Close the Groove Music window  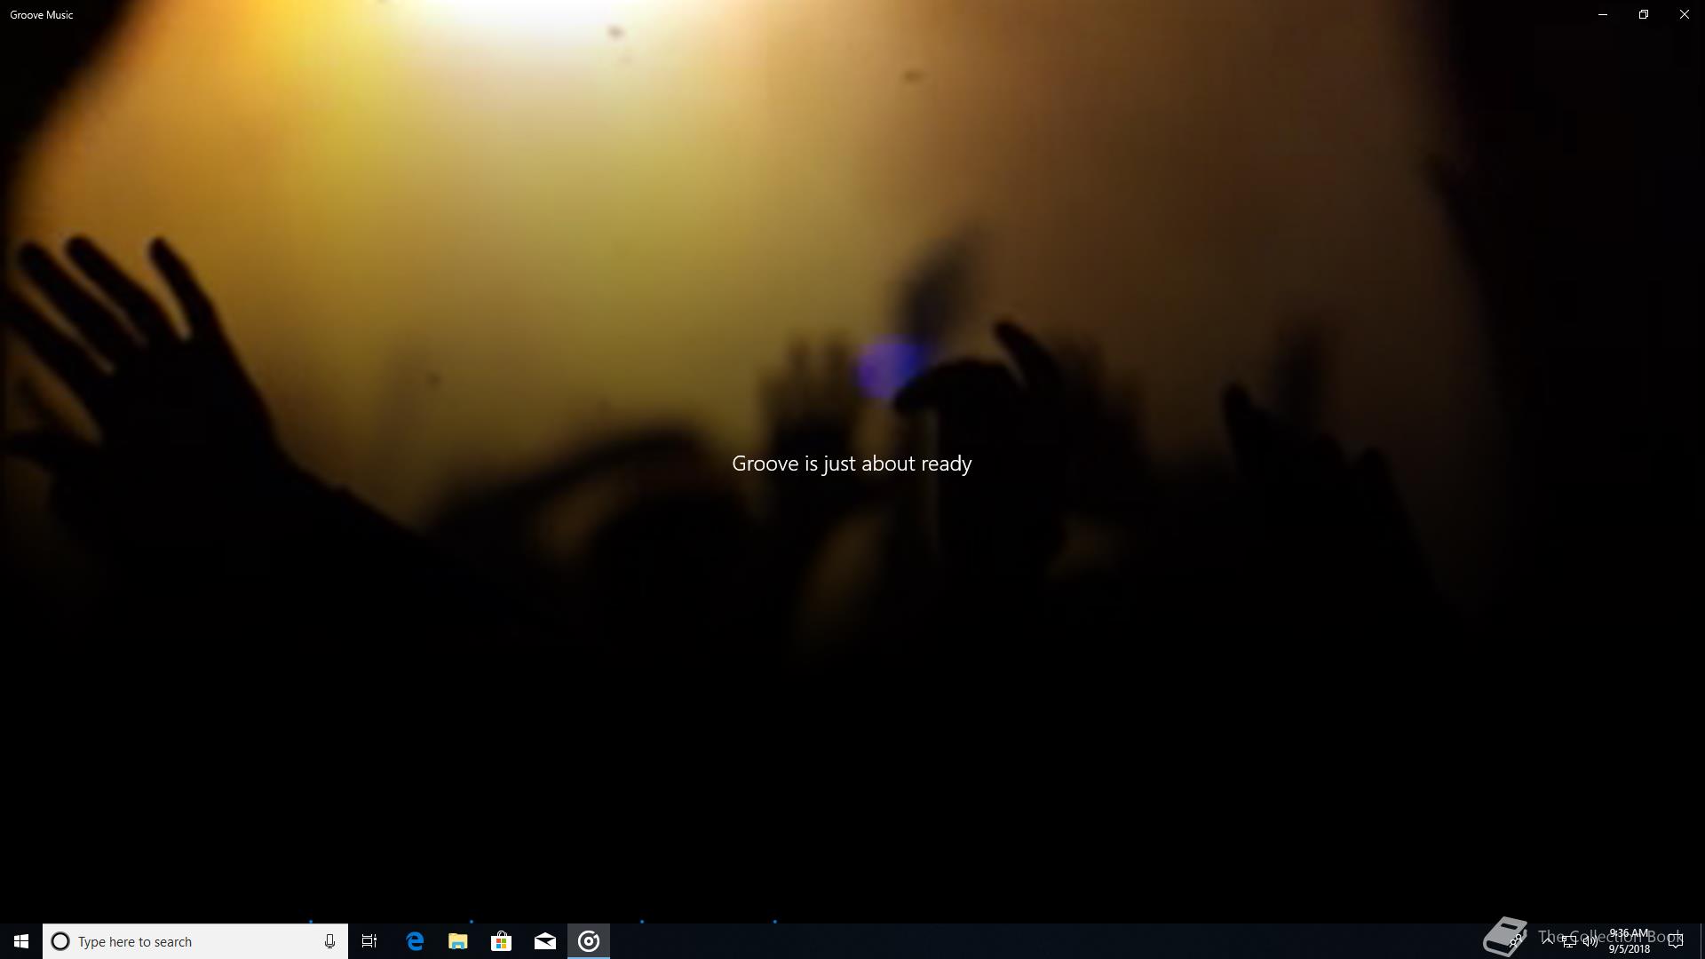(x=1685, y=14)
